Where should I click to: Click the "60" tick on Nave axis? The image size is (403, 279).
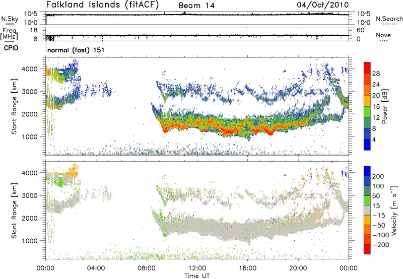tap(361, 30)
